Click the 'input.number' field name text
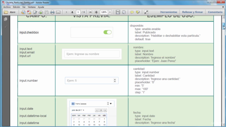226x127 pixels. pyautogui.click(x=29, y=80)
